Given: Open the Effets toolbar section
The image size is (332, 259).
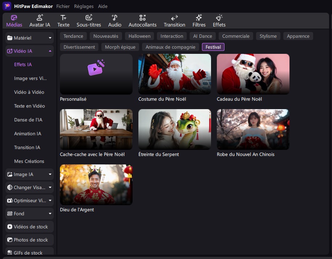Looking at the screenshot, I should pos(219,21).
